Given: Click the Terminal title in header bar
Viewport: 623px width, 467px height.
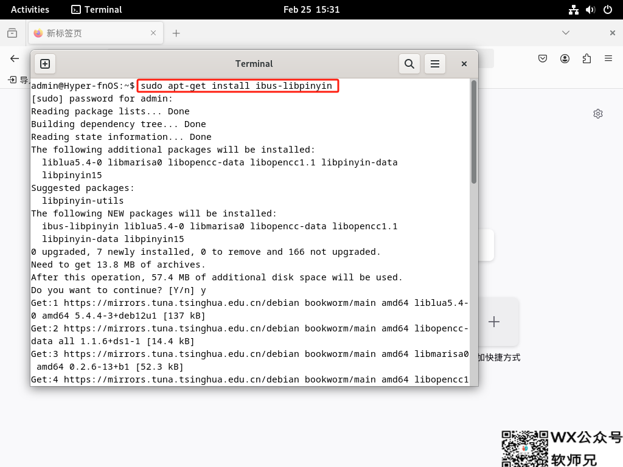Looking at the screenshot, I should click(x=254, y=64).
